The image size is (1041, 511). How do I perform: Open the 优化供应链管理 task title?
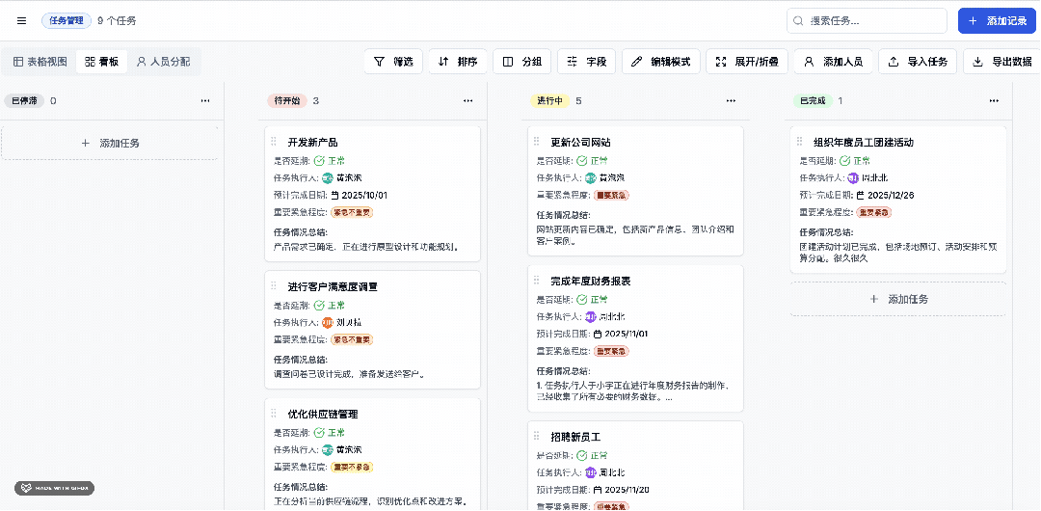point(323,414)
